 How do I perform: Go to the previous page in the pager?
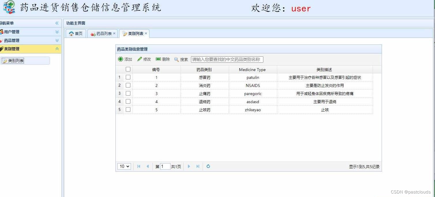pos(148,166)
